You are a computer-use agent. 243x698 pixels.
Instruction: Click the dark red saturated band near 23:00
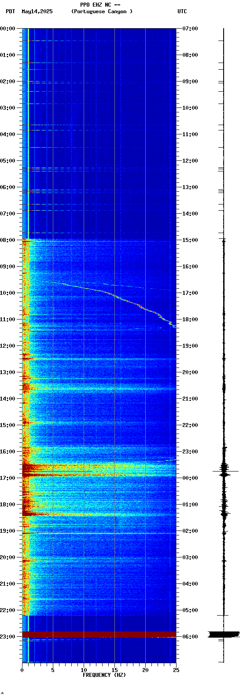point(99,635)
